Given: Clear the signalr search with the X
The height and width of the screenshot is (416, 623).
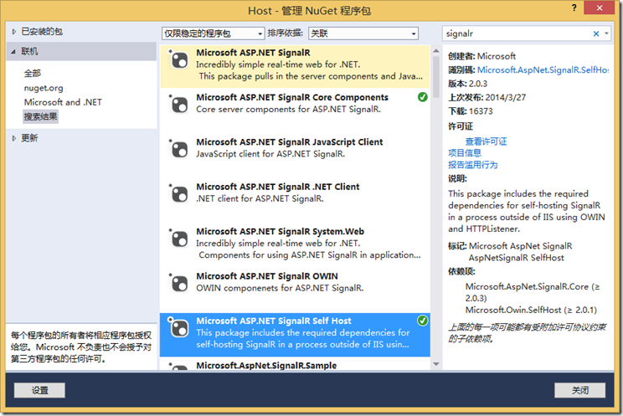Looking at the screenshot, I should pos(596,33).
